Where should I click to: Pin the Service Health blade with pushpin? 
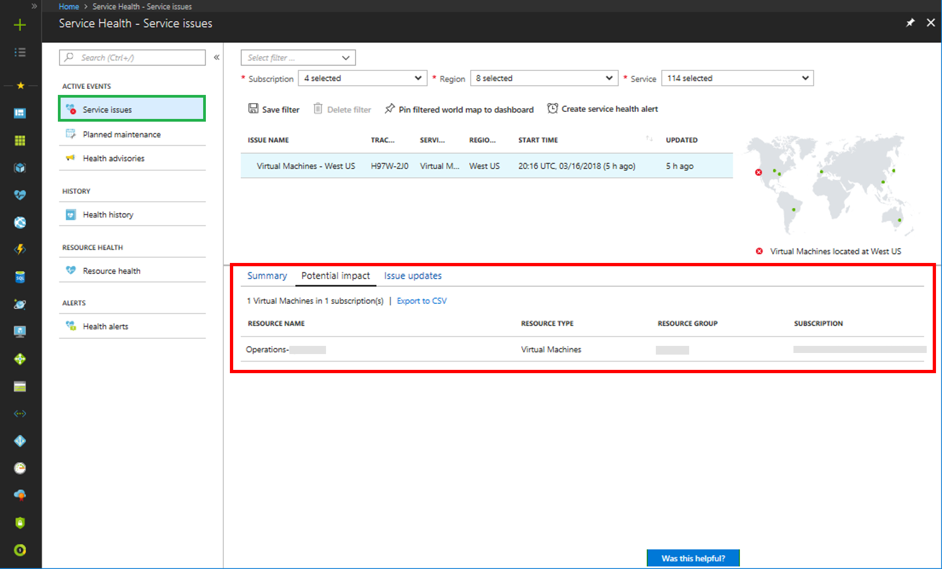coord(910,23)
